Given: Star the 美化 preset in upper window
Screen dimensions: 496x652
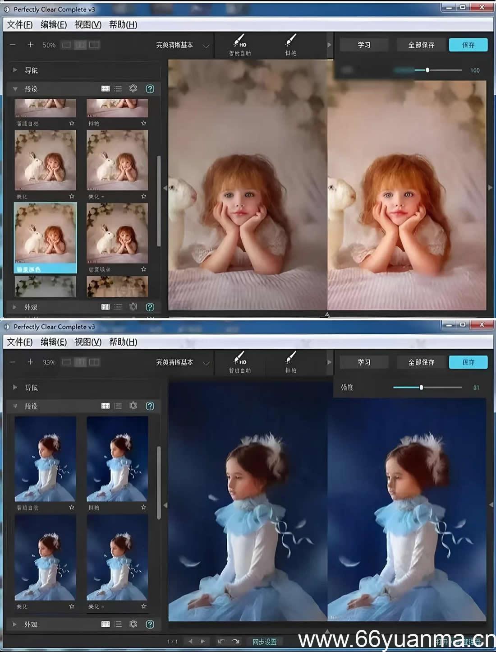Looking at the screenshot, I should click(71, 196).
